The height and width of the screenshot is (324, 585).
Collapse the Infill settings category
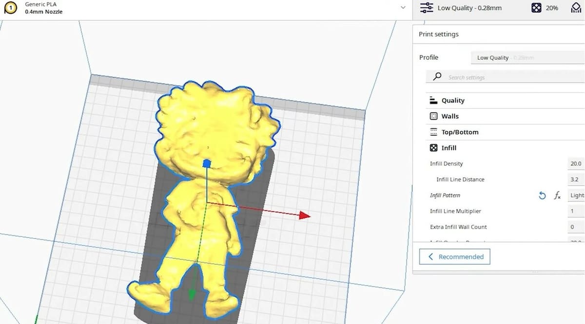505,148
